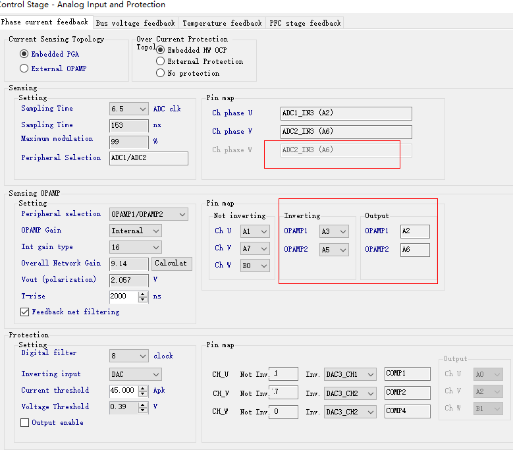The image size is (513, 450).
Task: Click the COMP2 field for CH_V
Action: coord(408,393)
